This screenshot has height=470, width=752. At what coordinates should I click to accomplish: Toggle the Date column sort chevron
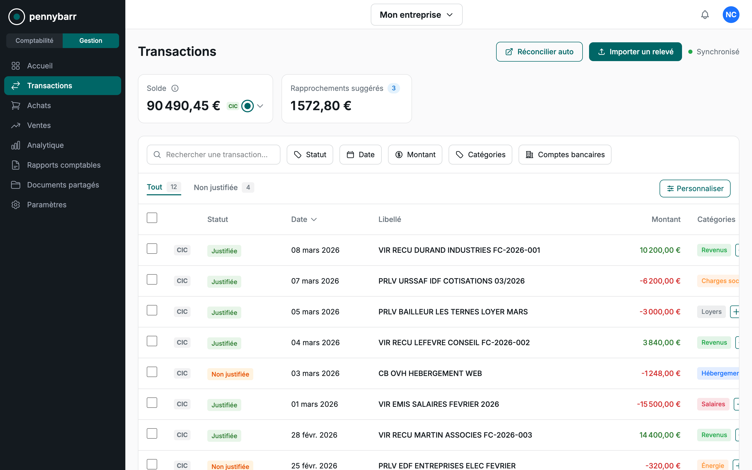pyautogui.click(x=314, y=219)
